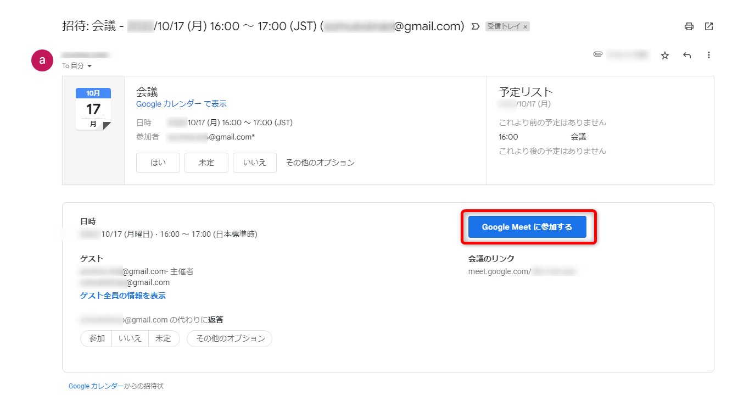Image resolution: width=738 pixels, height=395 pixels.
Task: Click the 会議 event title
Action: pos(147,91)
